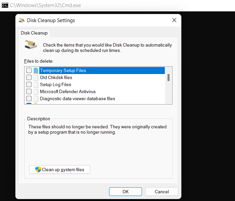The image size is (235, 201).
Task: Click the Disk Cleanup title bar icon
Action: pos(22,20)
